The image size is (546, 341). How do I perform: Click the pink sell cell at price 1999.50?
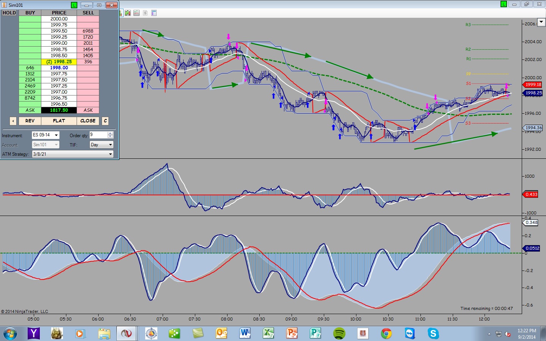point(88,31)
